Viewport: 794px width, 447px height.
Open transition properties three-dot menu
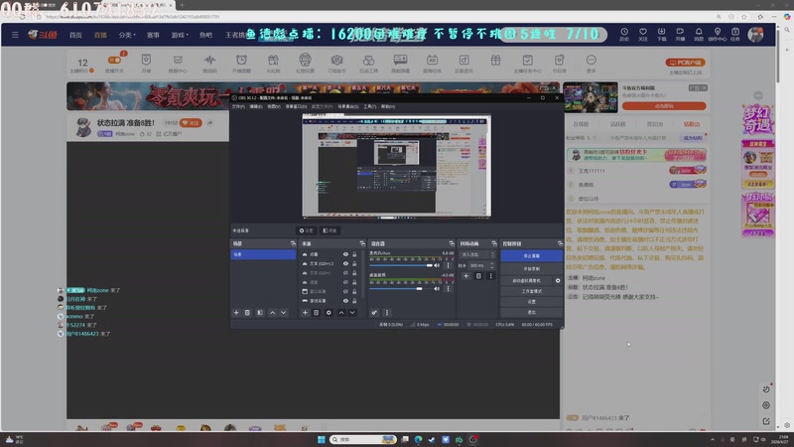[490, 276]
